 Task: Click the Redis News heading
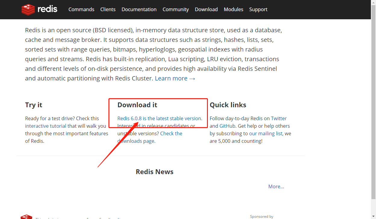pos(155,172)
